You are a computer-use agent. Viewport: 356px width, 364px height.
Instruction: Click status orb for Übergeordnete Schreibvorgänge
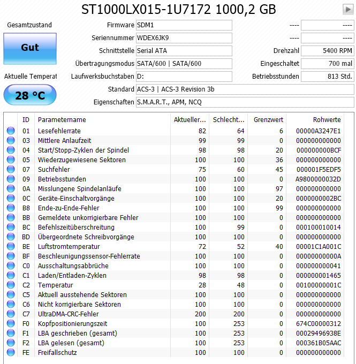(x=11, y=237)
